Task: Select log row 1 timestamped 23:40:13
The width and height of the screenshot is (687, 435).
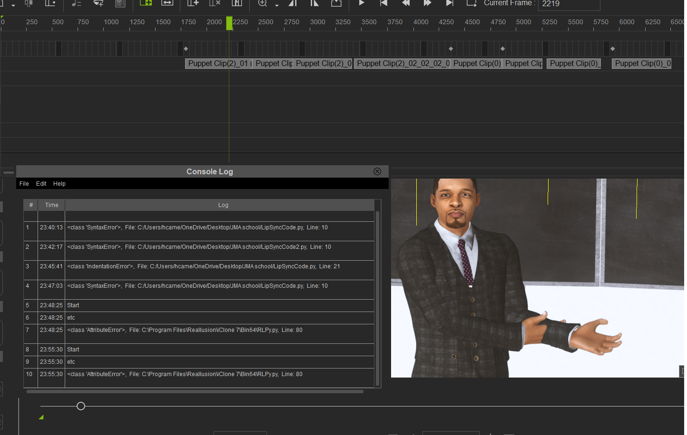Action: (x=199, y=231)
